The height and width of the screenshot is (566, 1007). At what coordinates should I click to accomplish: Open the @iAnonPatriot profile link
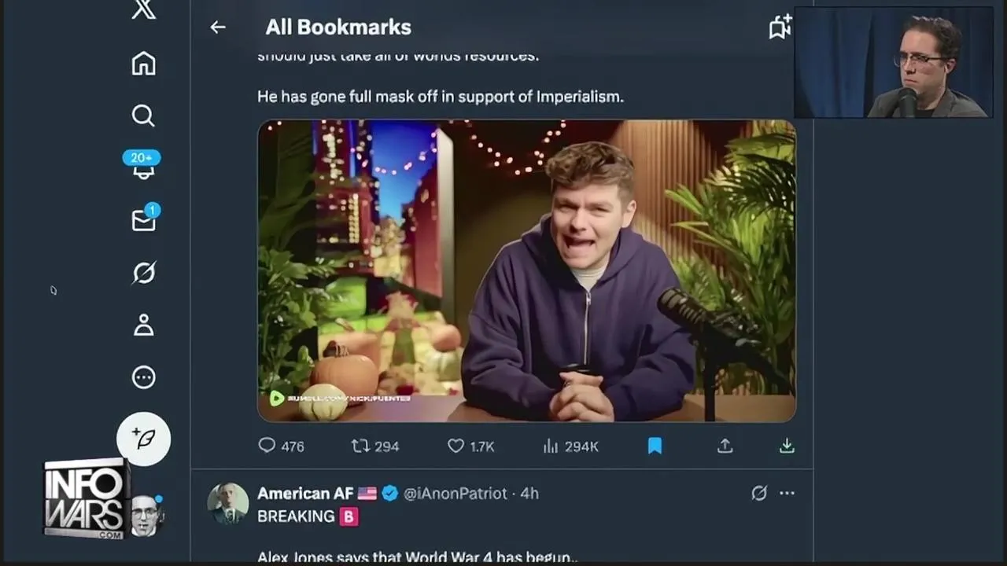click(x=456, y=493)
